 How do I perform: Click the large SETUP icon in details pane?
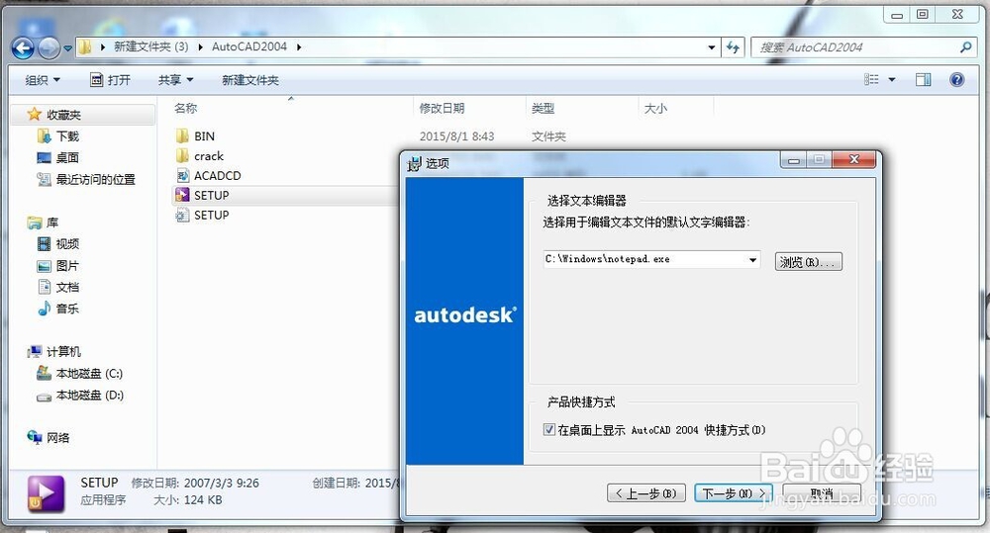tap(46, 492)
